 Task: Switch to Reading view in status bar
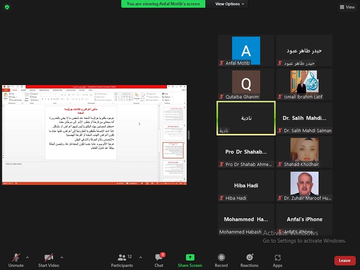(x=152, y=184)
